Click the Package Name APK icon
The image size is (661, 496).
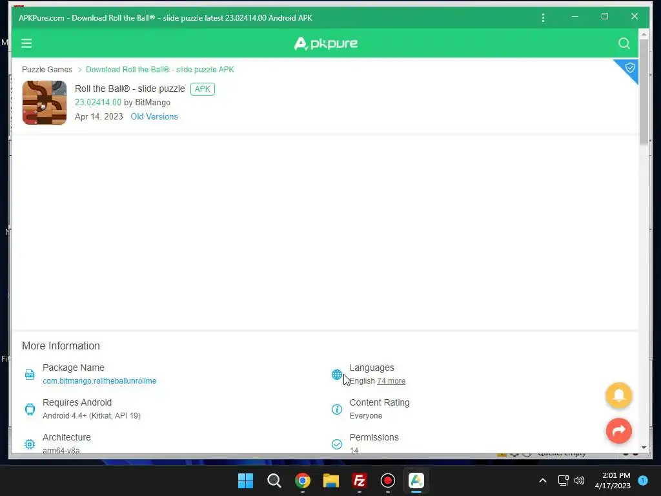pos(30,375)
